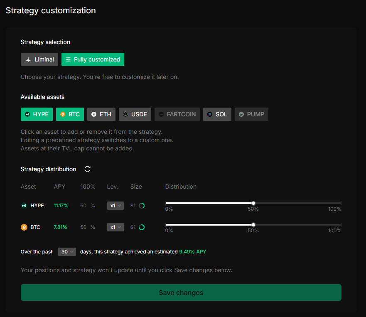Click BTC slider 0% start label

pyautogui.click(x=169, y=231)
